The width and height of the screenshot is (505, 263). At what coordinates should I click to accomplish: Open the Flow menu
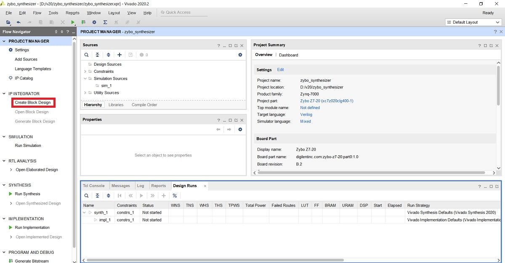pyautogui.click(x=37, y=13)
